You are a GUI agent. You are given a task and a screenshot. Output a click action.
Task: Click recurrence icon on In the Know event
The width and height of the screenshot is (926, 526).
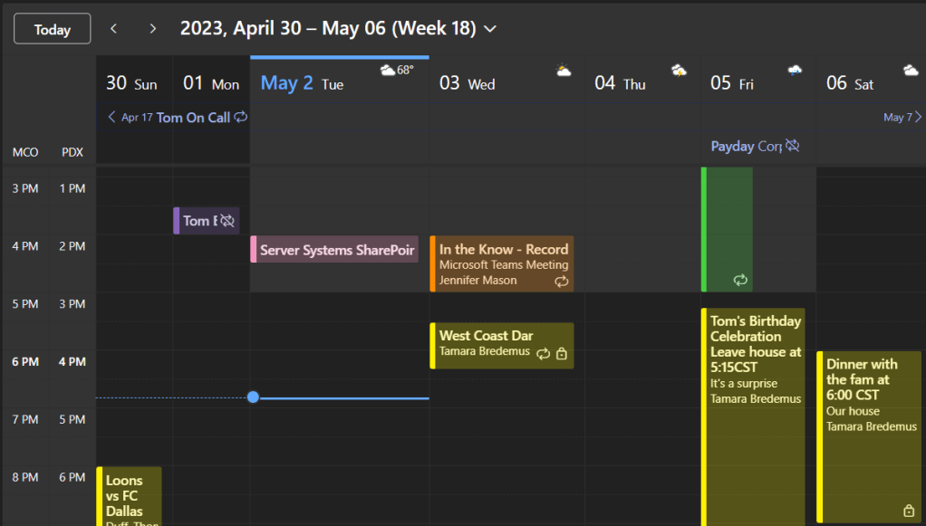(x=562, y=282)
